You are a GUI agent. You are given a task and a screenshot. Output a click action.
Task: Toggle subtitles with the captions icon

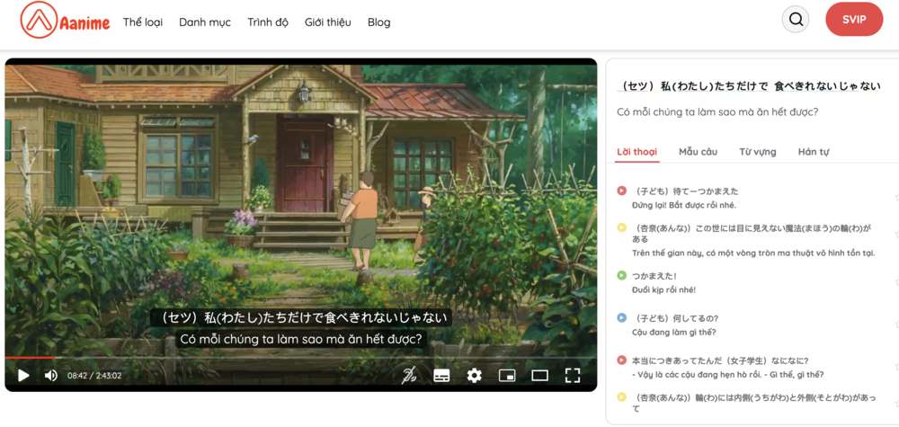pos(441,376)
